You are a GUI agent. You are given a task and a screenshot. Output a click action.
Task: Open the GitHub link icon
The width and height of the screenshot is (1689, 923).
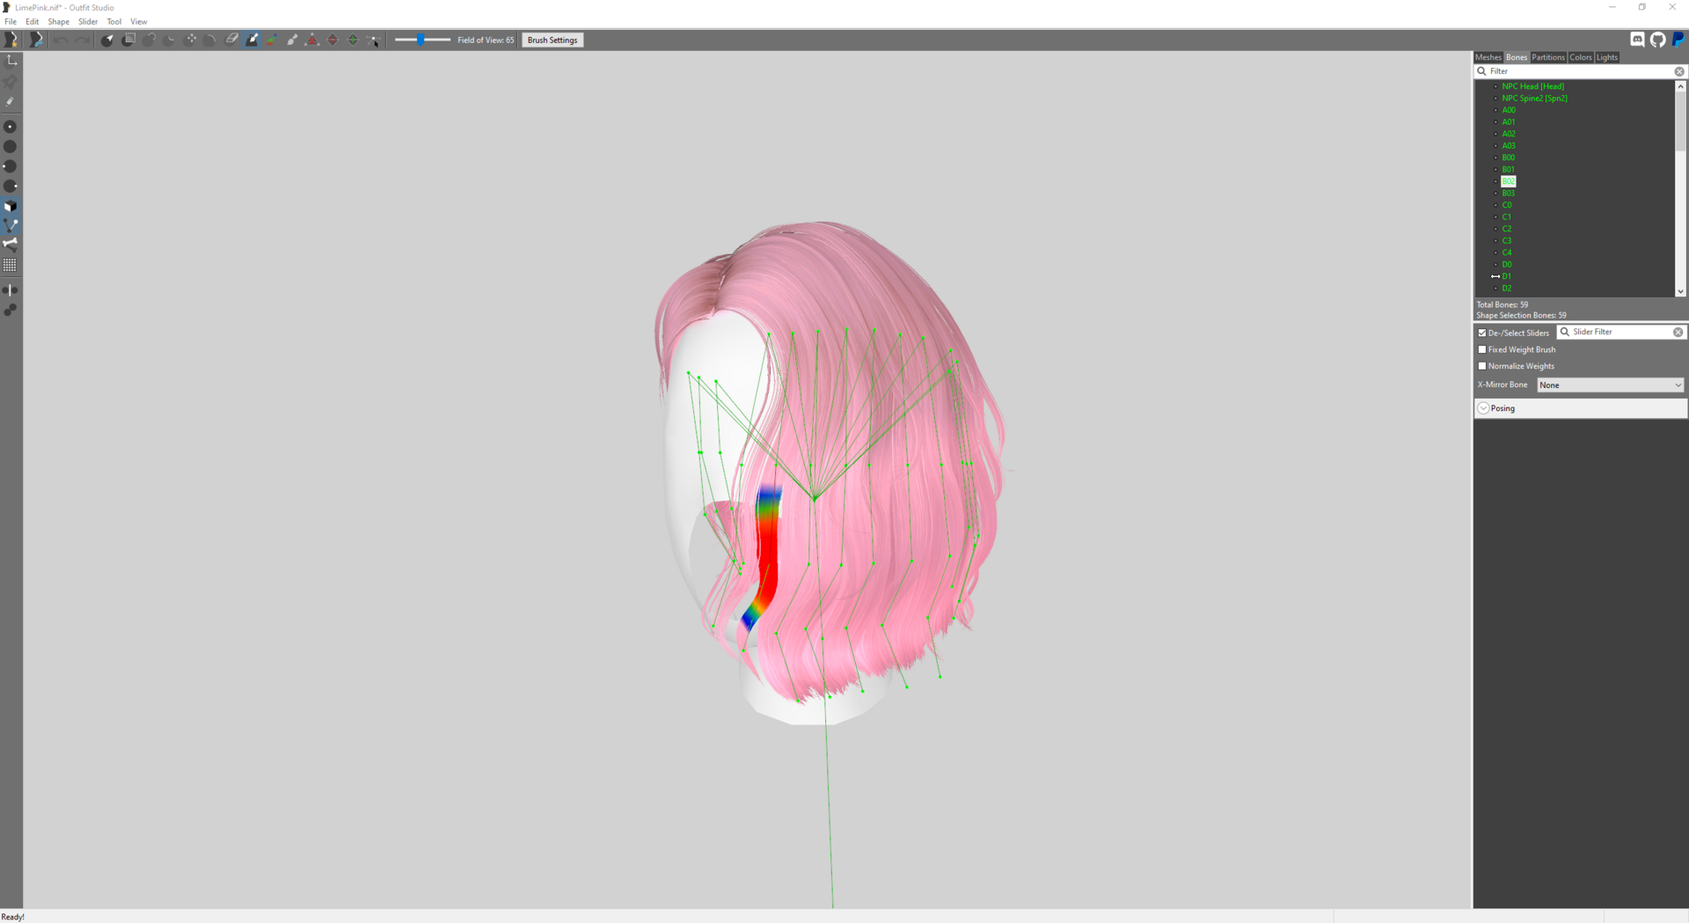click(x=1658, y=40)
